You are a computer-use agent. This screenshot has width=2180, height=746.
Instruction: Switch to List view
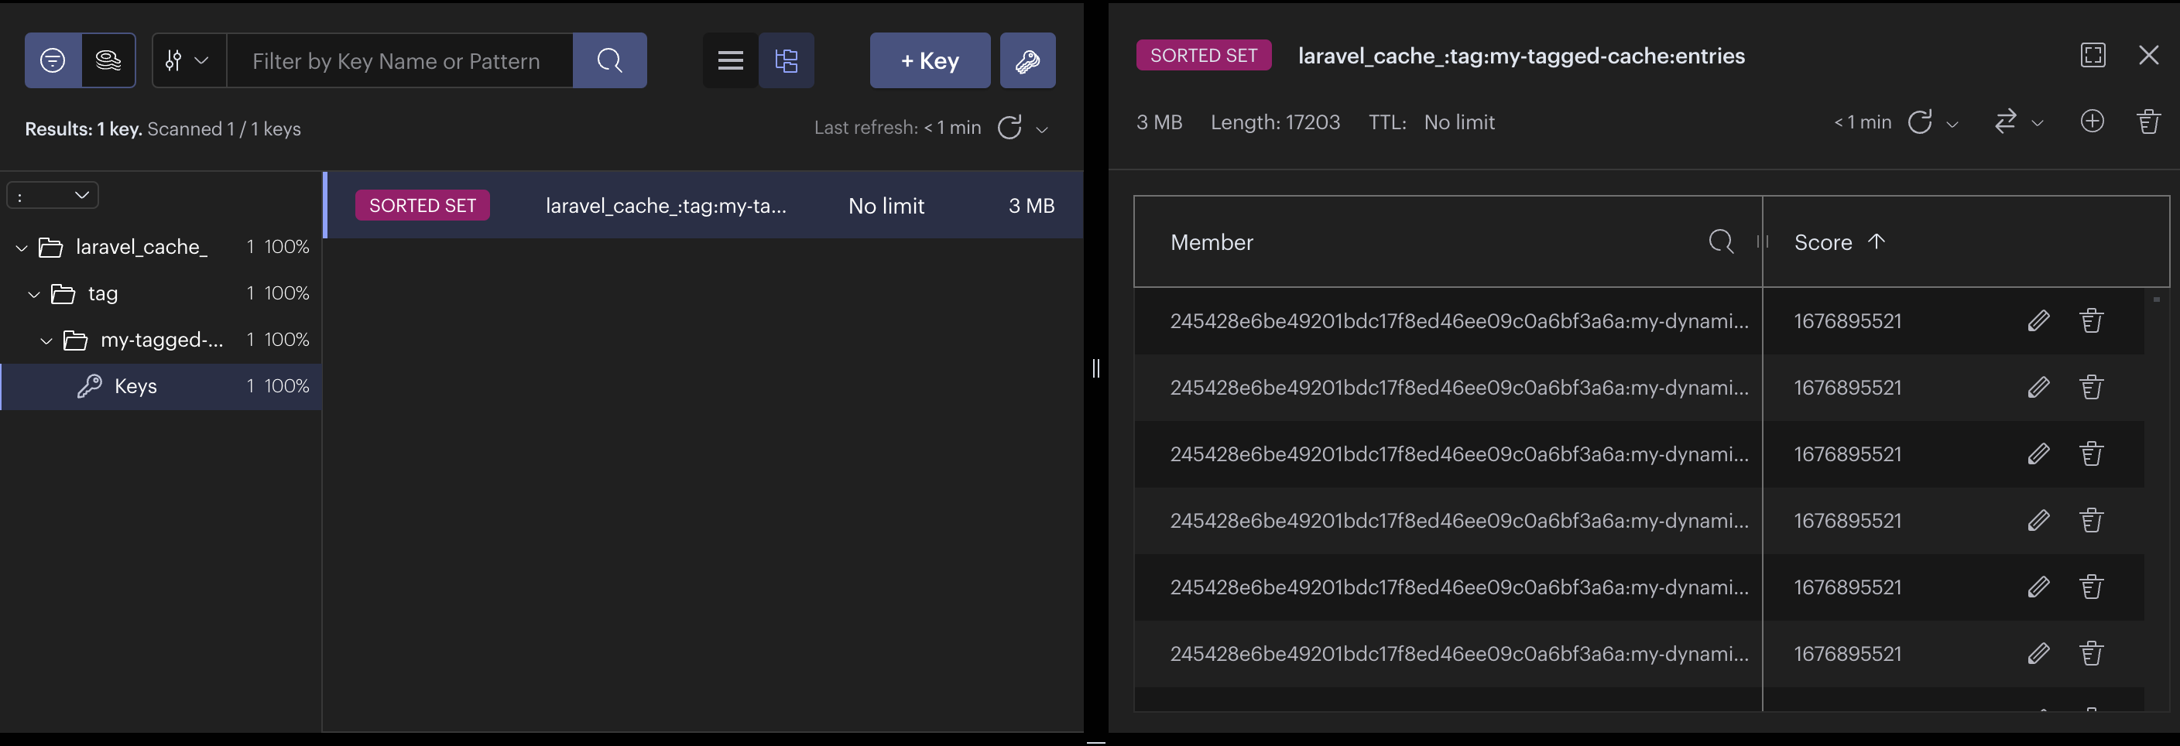[x=730, y=60]
